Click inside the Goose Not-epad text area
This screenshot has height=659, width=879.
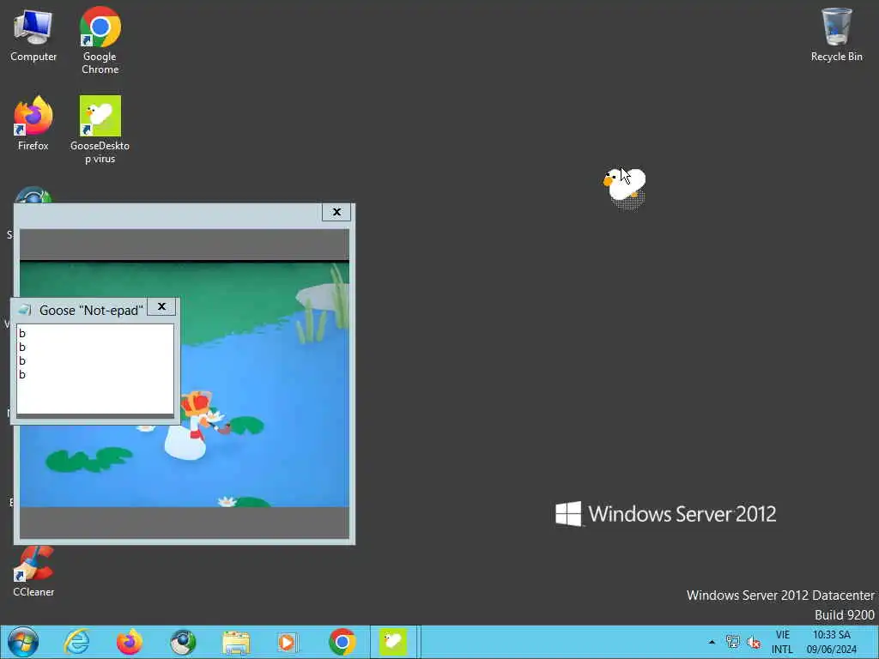click(x=95, y=368)
